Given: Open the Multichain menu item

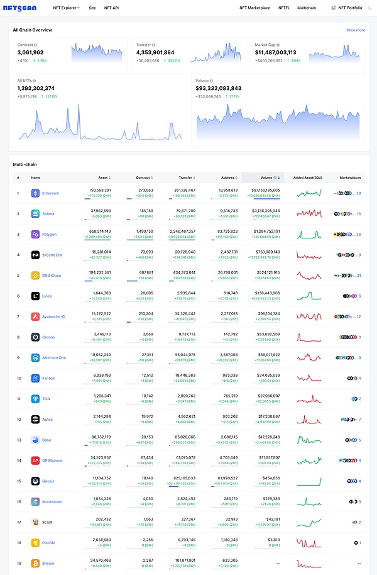Looking at the screenshot, I should pos(307,8).
